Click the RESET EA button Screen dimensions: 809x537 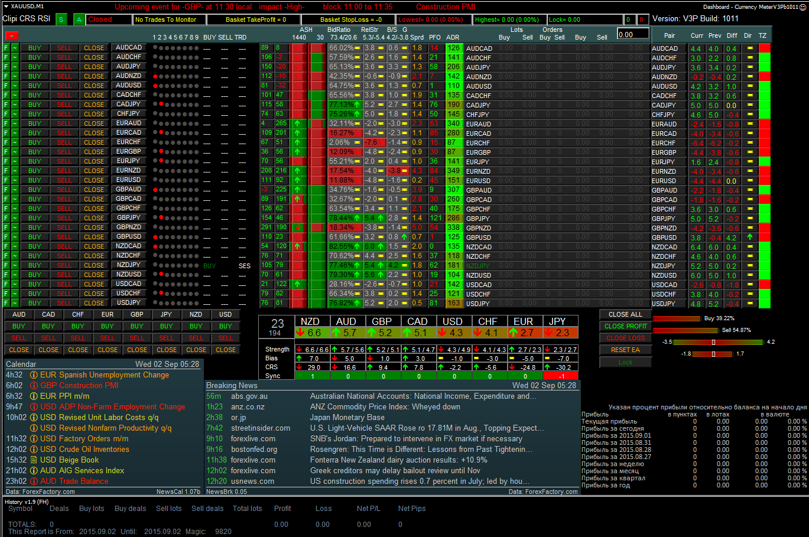625,350
